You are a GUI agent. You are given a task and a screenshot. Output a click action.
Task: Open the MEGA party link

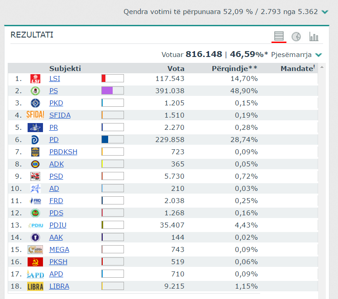coord(59,250)
